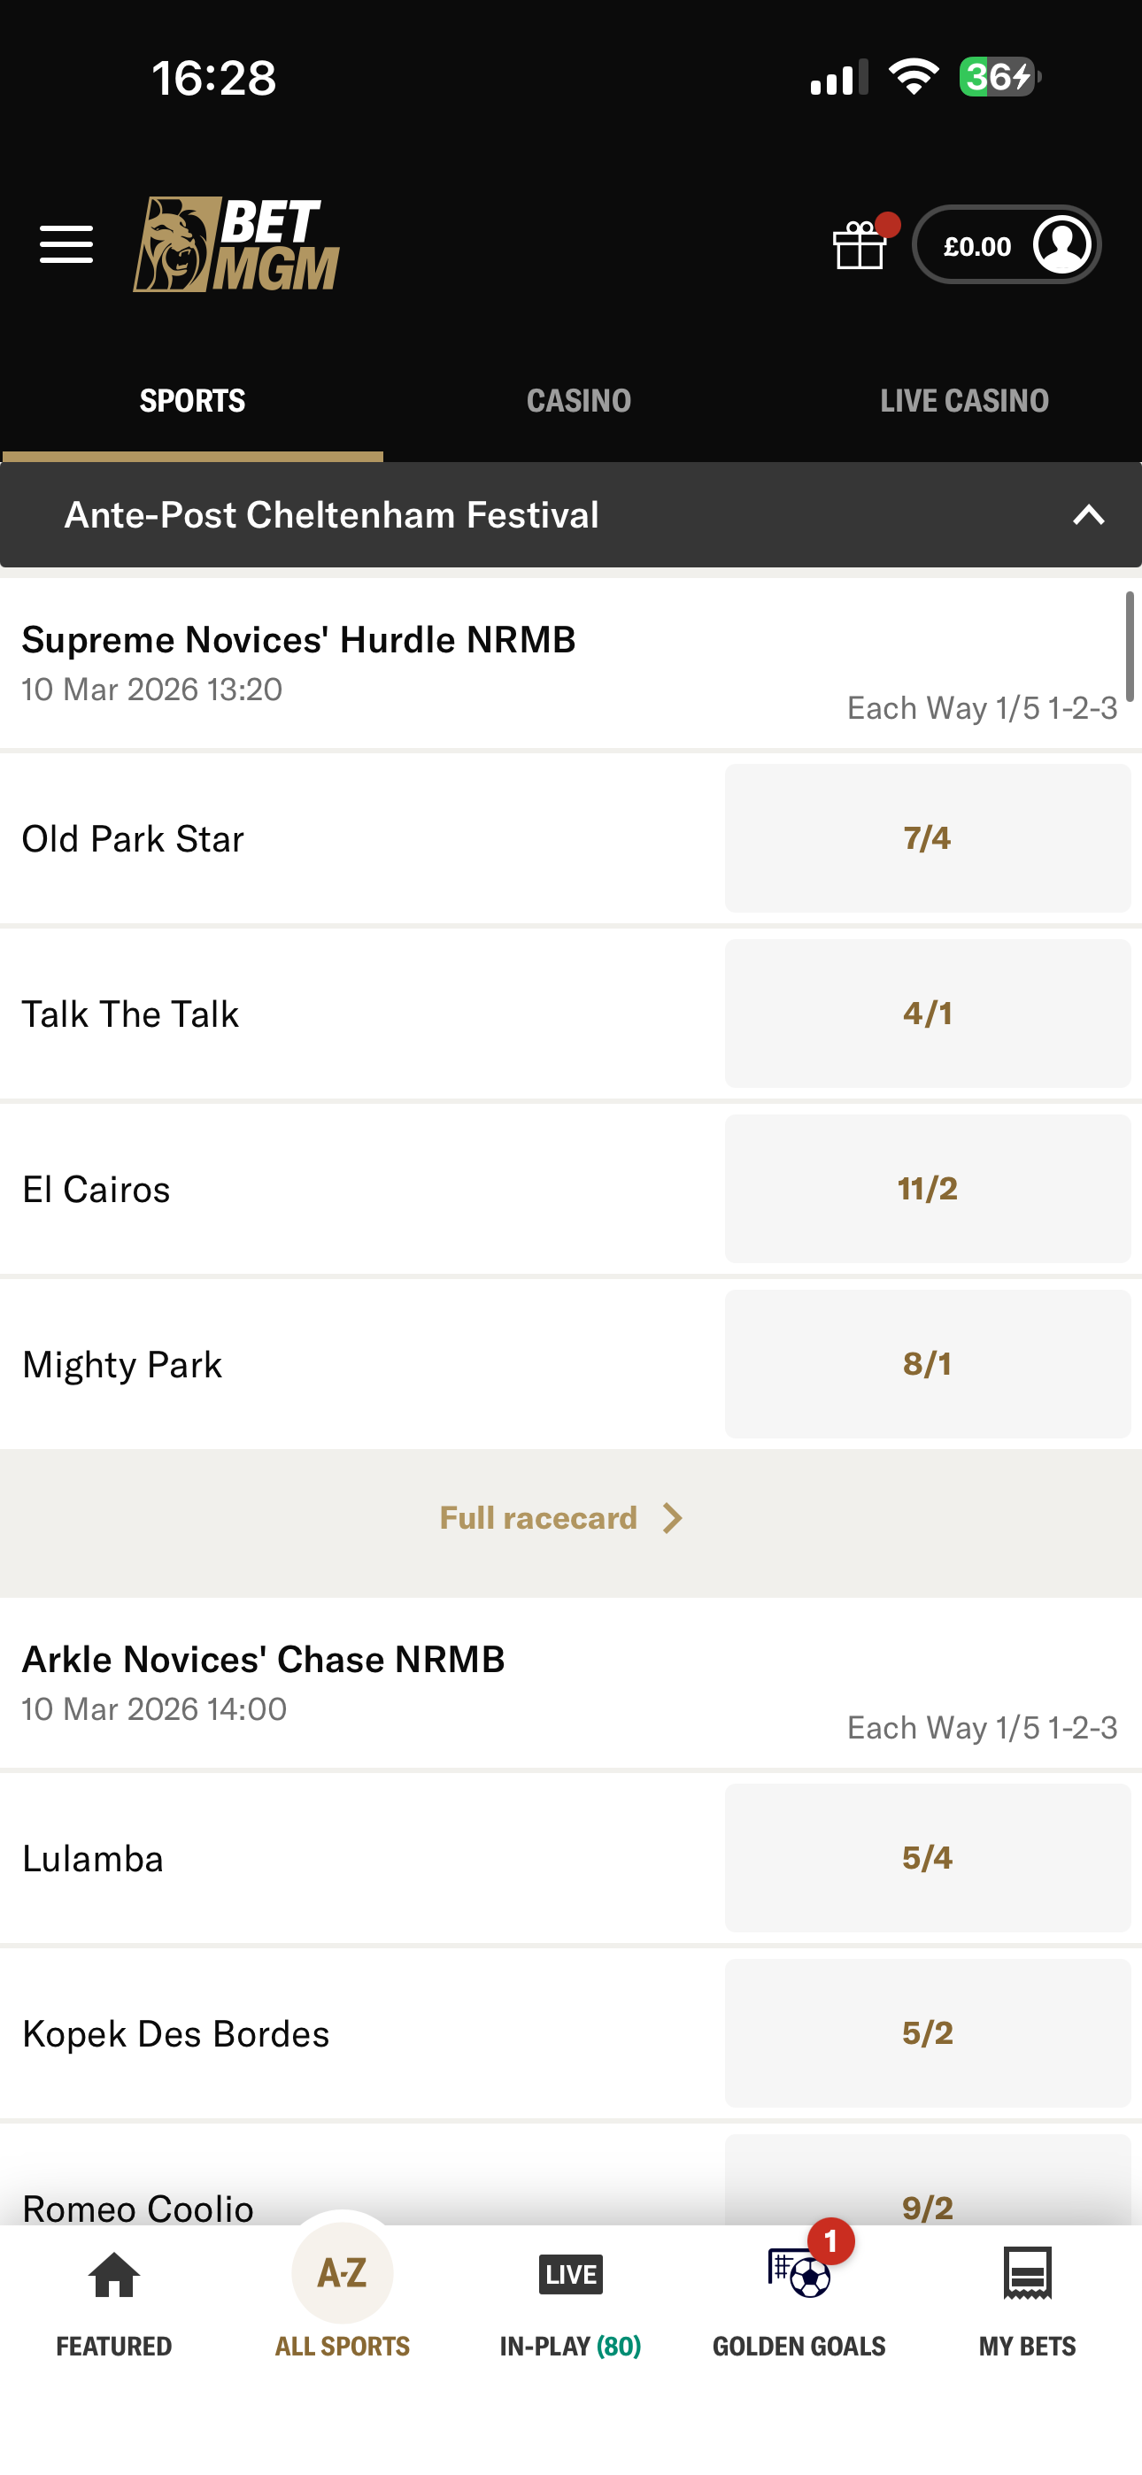Screen dimensions: 1142x2475
Task: Select Talk The Talk odds 4/1
Action: [x=927, y=1014]
